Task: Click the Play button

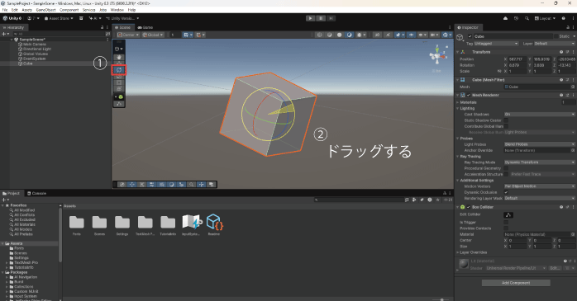Action: [311, 18]
